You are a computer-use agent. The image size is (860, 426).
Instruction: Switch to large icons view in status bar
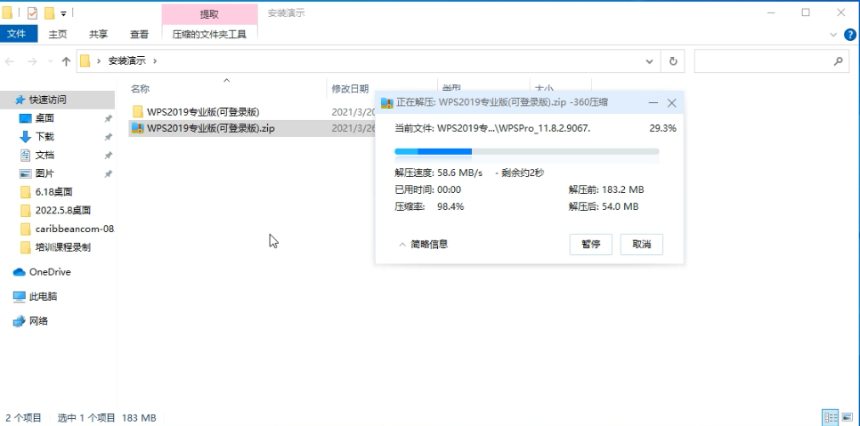(x=848, y=417)
